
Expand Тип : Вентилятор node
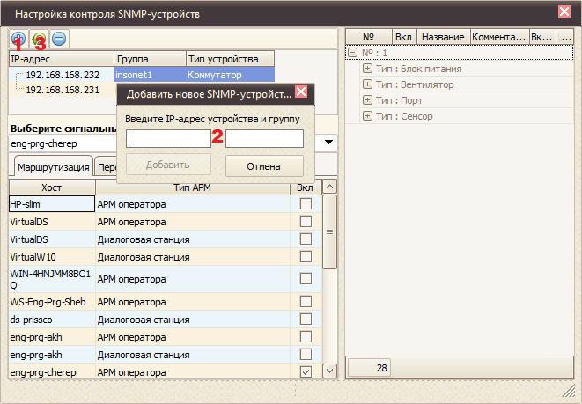(367, 84)
